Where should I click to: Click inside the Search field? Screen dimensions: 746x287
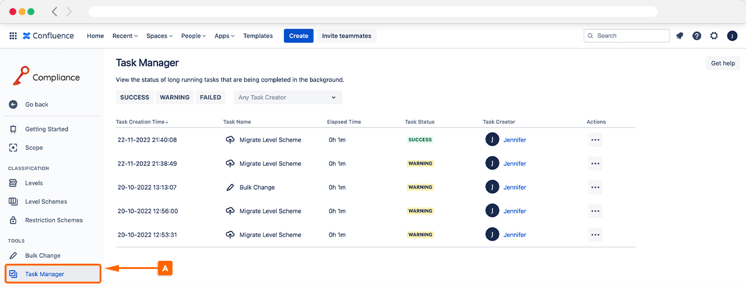(x=629, y=36)
